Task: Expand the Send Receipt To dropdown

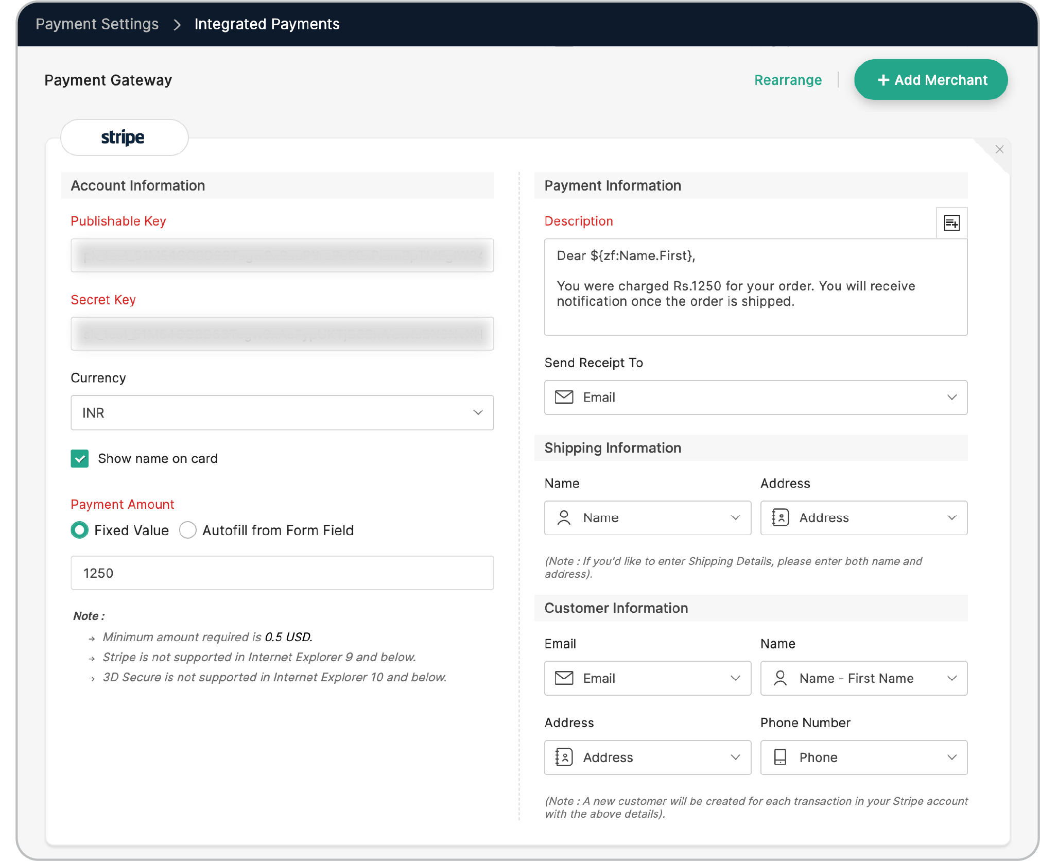Action: tap(755, 397)
